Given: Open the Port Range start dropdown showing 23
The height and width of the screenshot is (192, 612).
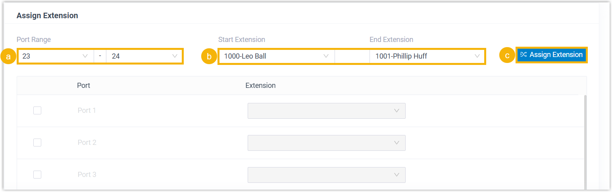Looking at the screenshot, I should (x=55, y=56).
